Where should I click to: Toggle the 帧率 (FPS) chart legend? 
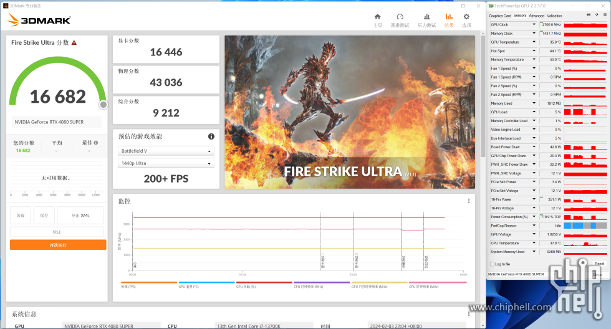click(x=149, y=285)
